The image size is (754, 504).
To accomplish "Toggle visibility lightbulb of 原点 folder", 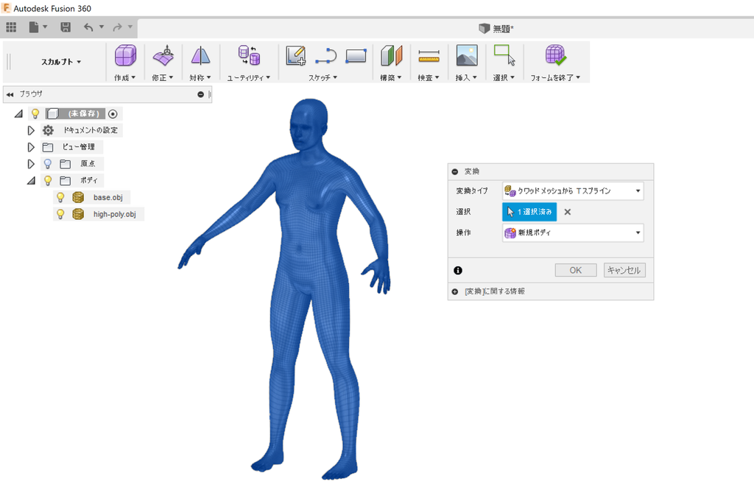I will [x=48, y=163].
